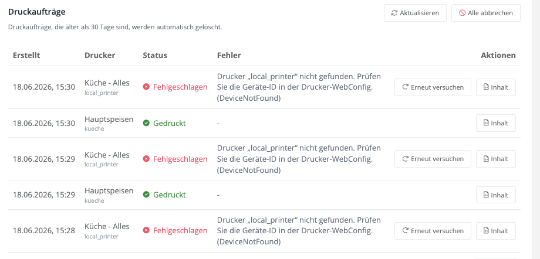The width and height of the screenshot is (540, 259).
Task: Open Inhalt for the 15:30 Hauptspeisen job
Action: coord(496,123)
